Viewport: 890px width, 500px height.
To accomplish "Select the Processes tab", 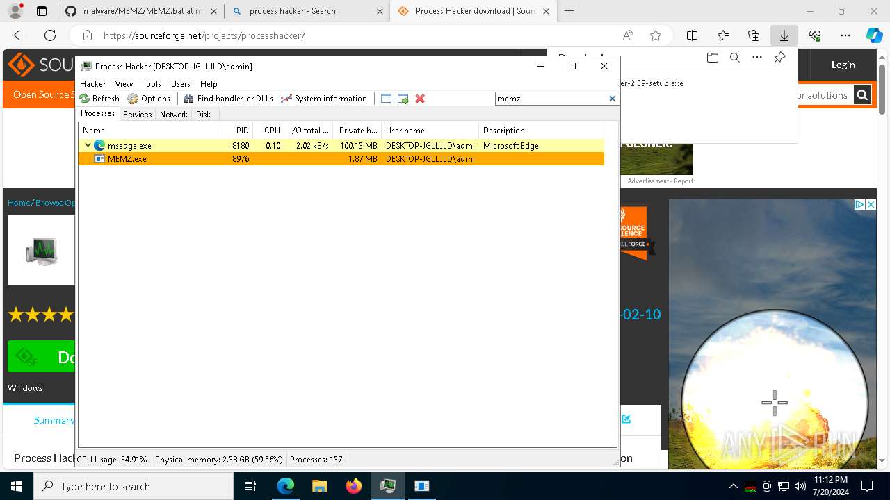I will pos(98,113).
